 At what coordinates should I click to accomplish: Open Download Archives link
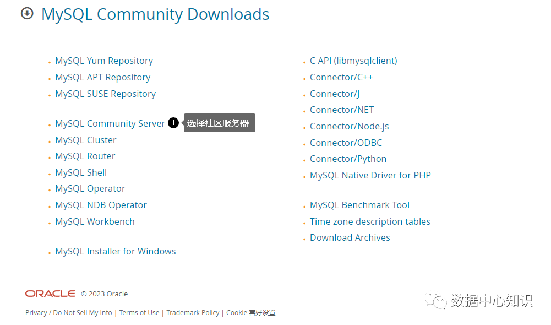coord(350,238)
